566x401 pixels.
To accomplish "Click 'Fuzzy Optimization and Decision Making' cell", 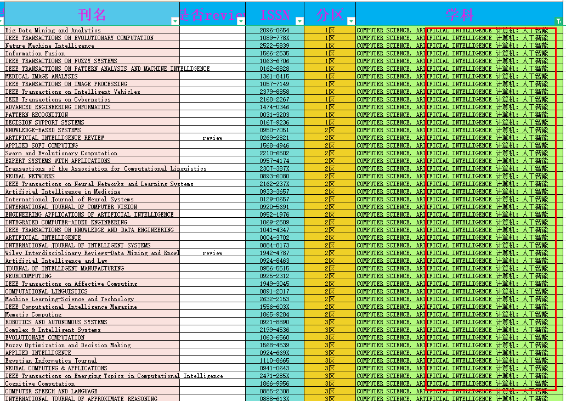I will coord(92,345).
